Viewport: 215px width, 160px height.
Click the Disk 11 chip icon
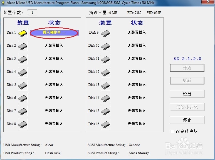pos(105,59)
